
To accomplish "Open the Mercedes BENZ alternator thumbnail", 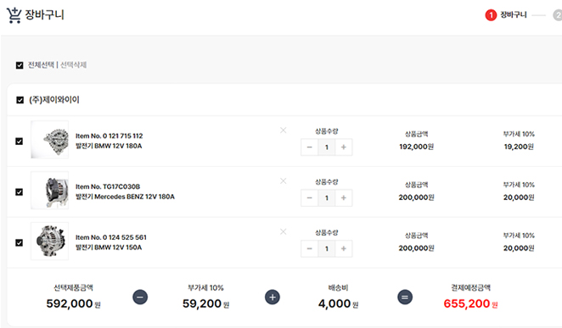I will pyautogui.click(x=49, y=191).
